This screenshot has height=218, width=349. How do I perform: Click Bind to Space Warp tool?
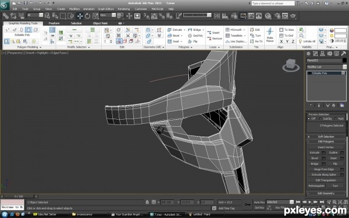(x=21, y=16)
